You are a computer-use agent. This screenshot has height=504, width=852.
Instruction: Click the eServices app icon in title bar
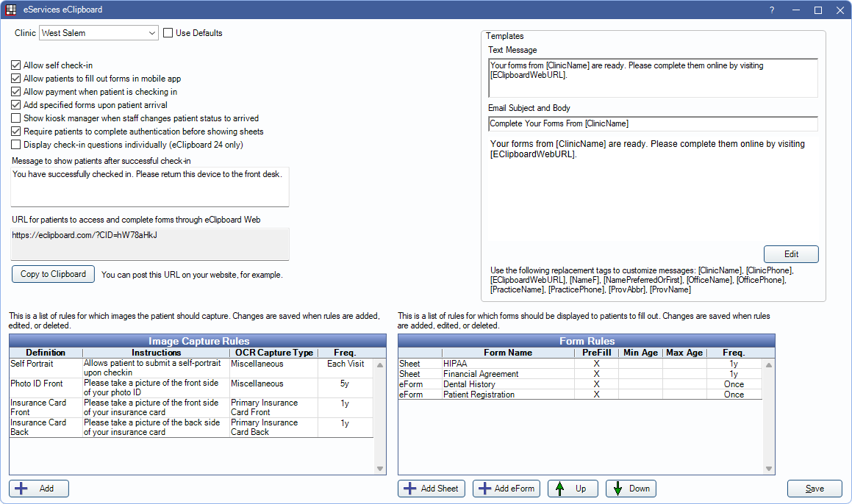click(x=11, y=10)
